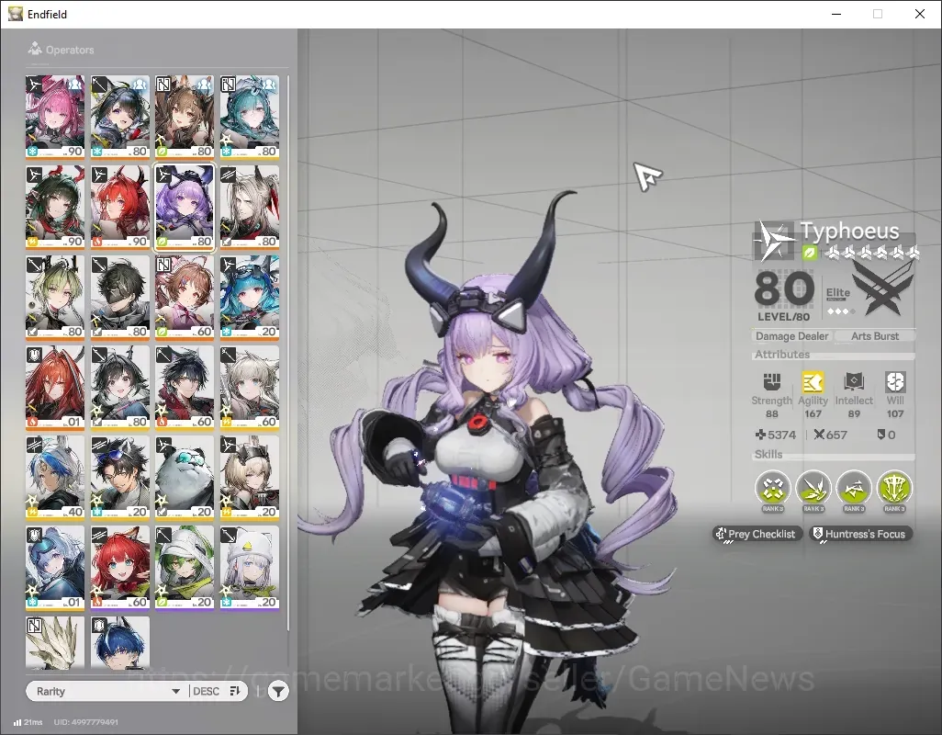Screen dimensions: 942x735
Task: Click the Arts Burst tag
Action: click(x=875, y=336)
